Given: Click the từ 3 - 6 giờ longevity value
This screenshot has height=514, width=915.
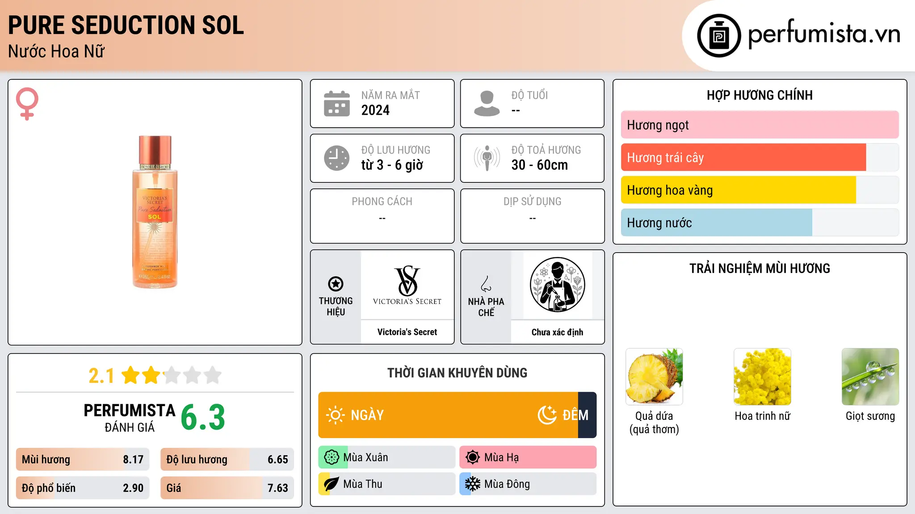Looking at the screenshot, I should coord(392,165).
